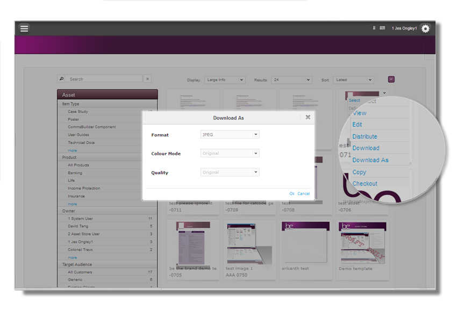
Task: Filter by CommsBuilder Component
Action: coord(92,127)
